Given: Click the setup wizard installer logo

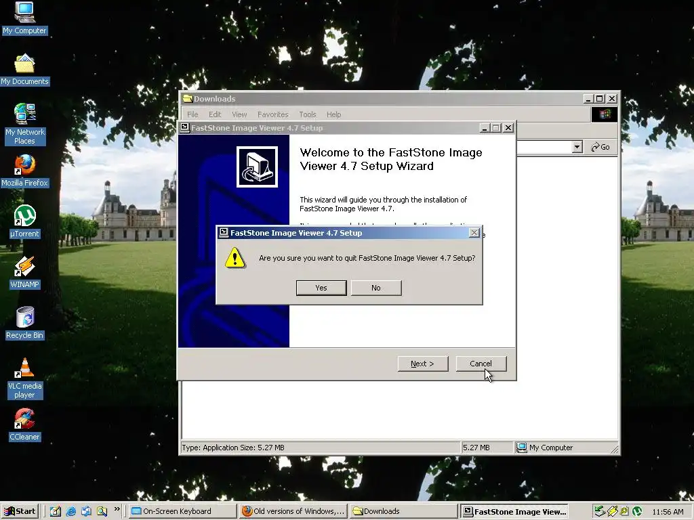Looking at the screenshot, I should click(257, 167).
